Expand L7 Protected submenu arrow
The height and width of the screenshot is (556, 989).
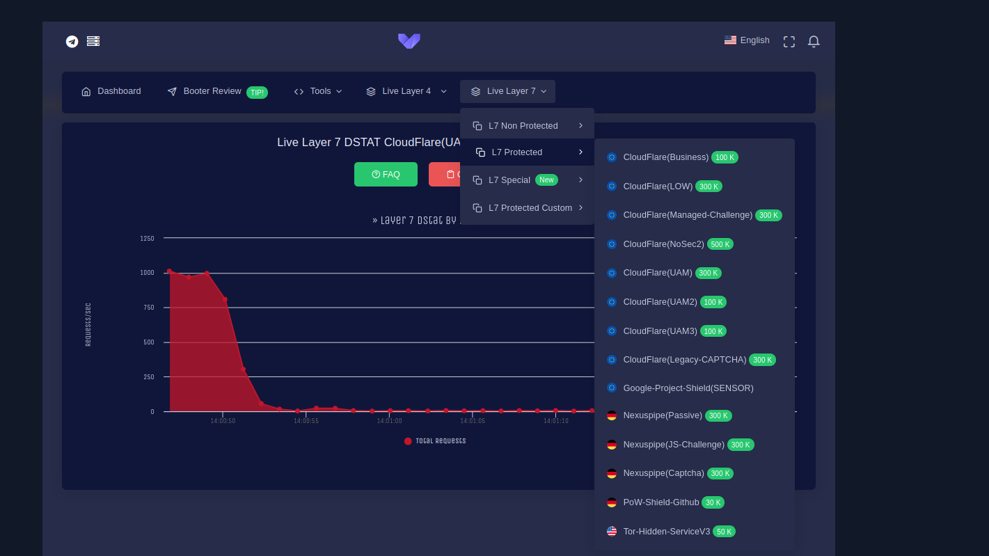(x=580, y=152)
